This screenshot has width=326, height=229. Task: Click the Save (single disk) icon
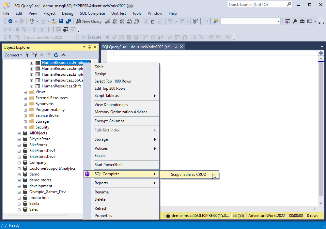tap(61, 21)
